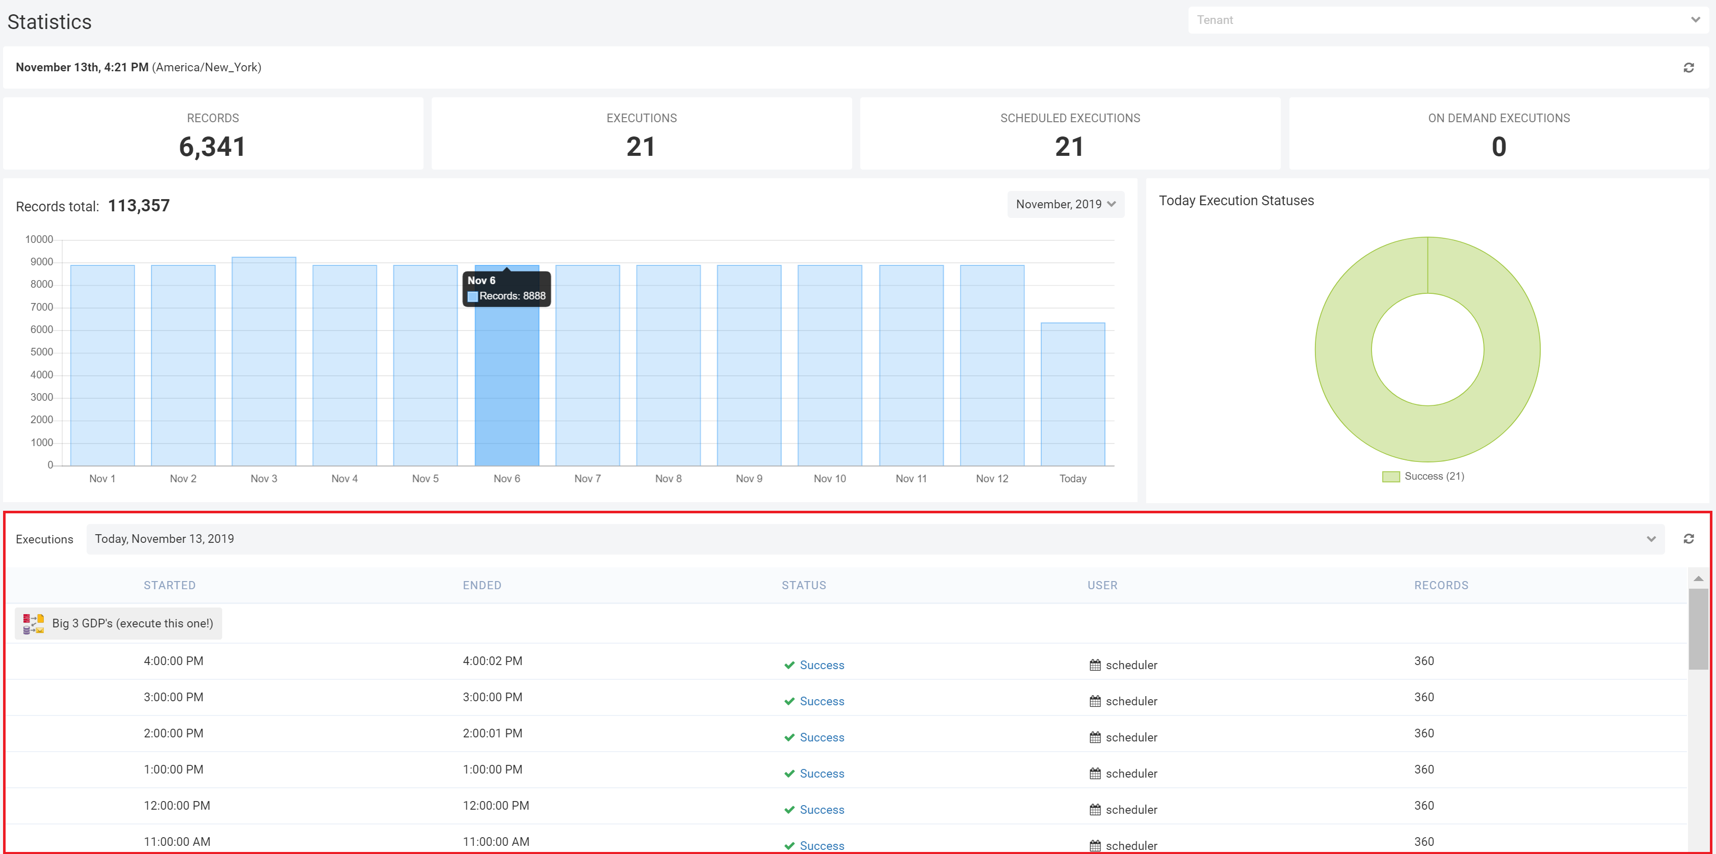Open the November, 2019 month selector

1065,204
